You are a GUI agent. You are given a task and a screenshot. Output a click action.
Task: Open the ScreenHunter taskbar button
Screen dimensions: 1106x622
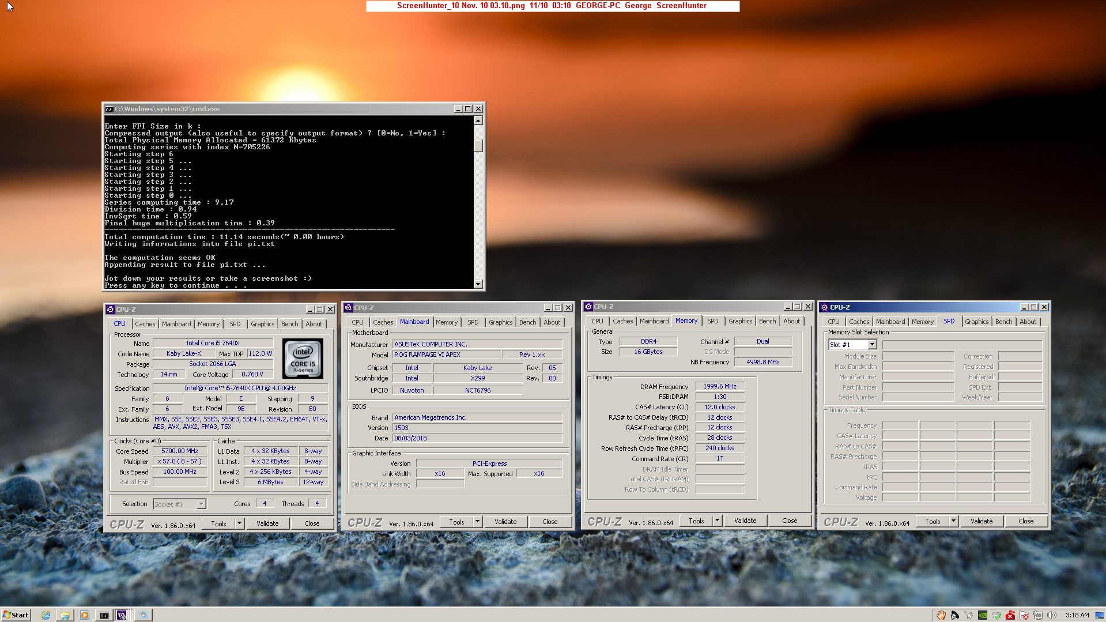pyautogui.click(x=143, y=615)
